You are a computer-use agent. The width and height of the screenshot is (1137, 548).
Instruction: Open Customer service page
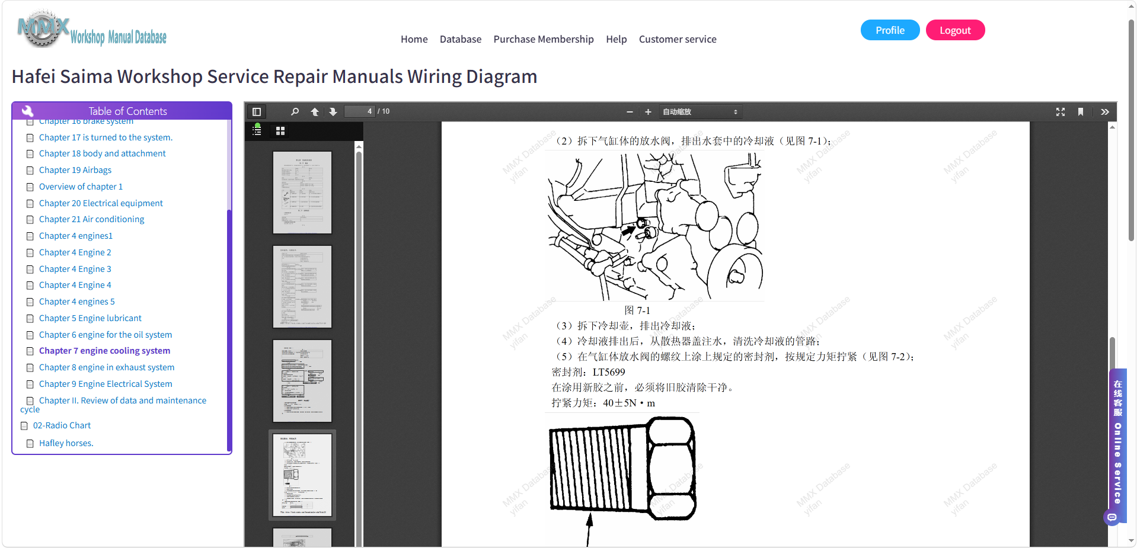pyautogui.click(x=678, y=39)
